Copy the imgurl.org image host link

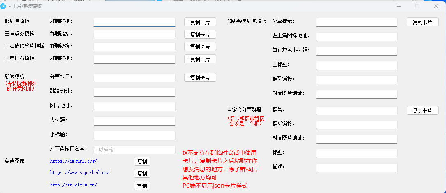142,162
